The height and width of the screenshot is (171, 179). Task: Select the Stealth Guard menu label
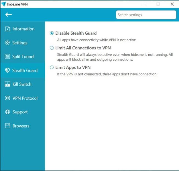tap(25, 70)
